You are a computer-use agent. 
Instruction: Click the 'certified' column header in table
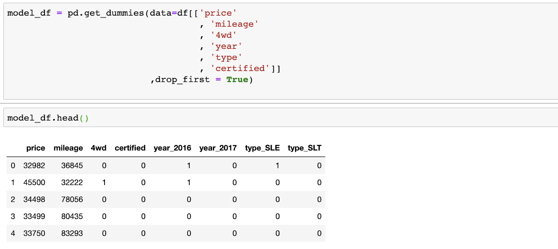coord(130,148)
